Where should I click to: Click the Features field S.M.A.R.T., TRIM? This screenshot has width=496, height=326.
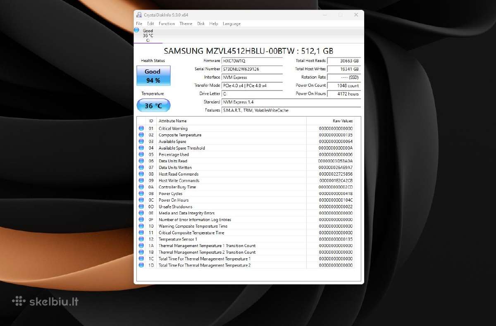291,110
